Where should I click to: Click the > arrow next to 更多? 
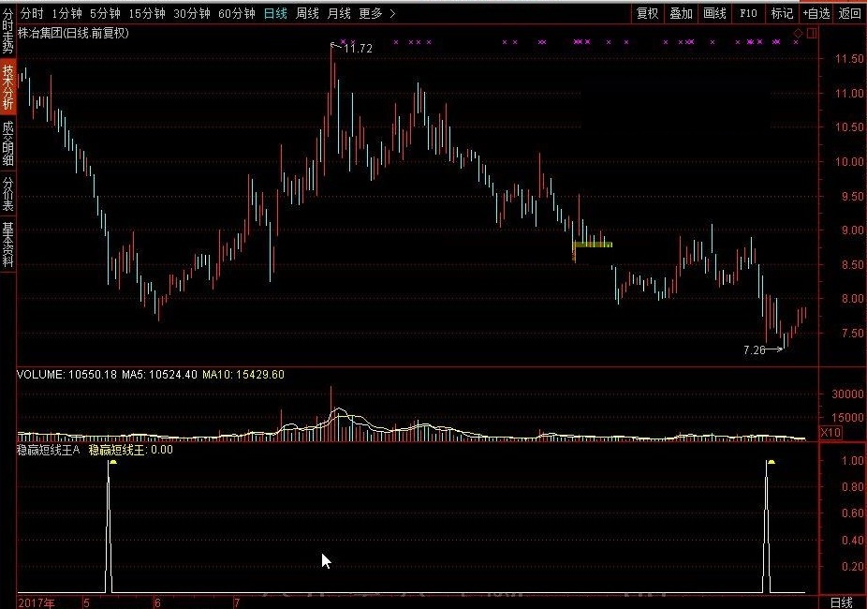pos(392,13)
